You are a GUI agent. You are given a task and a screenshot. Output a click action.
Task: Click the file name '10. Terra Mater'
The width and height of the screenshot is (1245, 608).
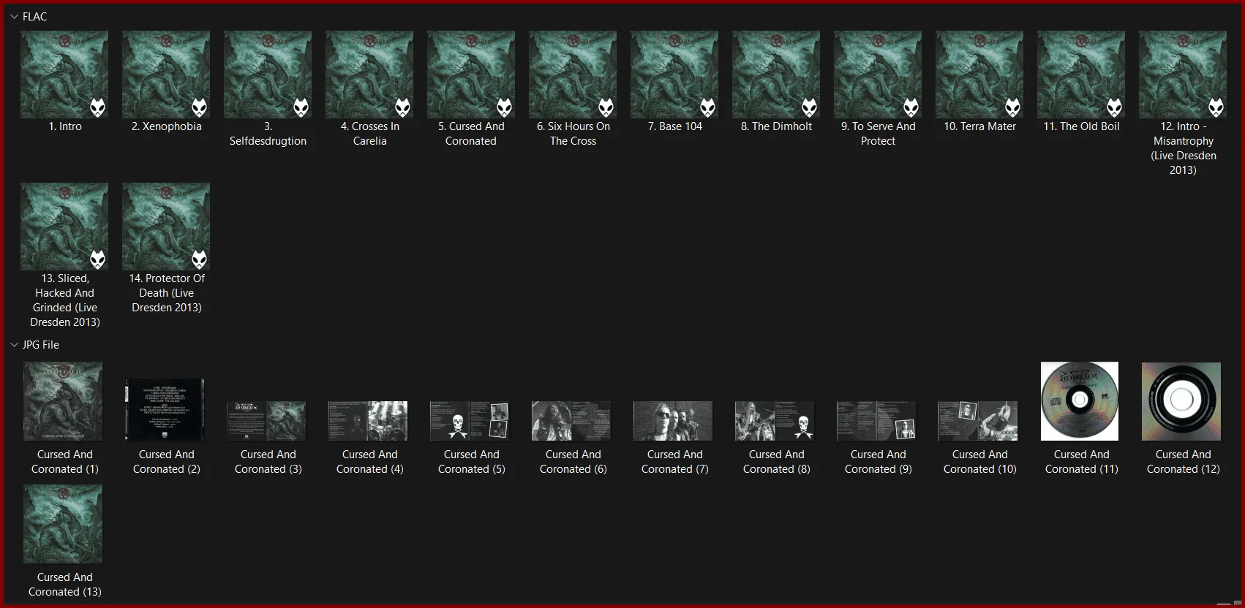pos(980,126)
